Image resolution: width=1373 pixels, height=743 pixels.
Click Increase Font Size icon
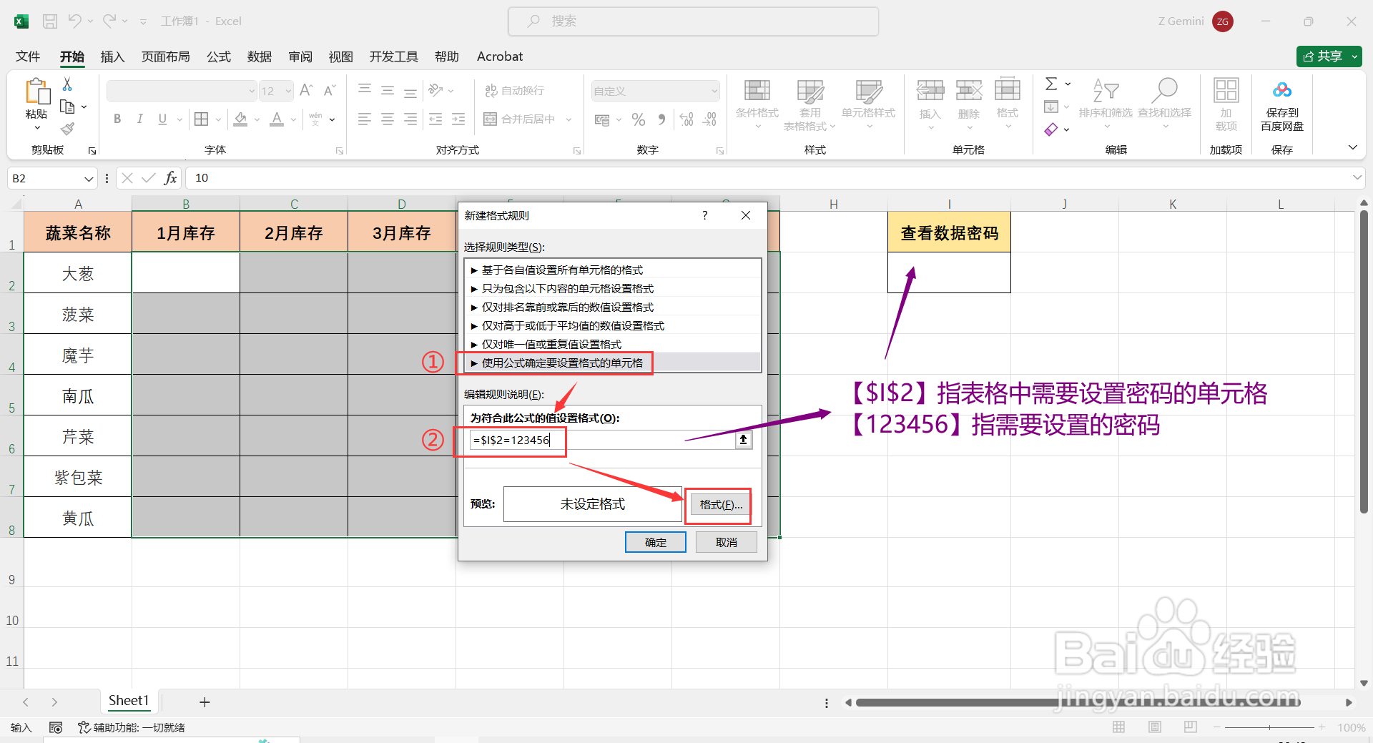click(x=306, y=90)
